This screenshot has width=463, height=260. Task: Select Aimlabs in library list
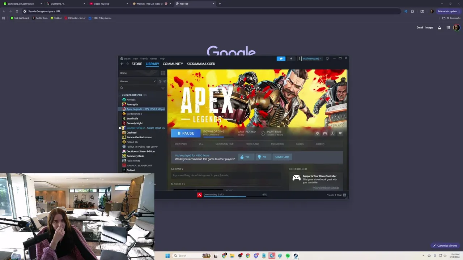(131, 100)
